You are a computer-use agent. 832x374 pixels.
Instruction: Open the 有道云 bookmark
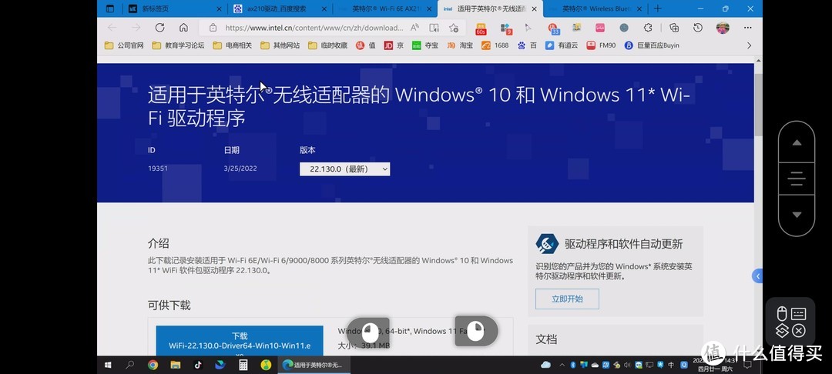[x=562, y=45]
